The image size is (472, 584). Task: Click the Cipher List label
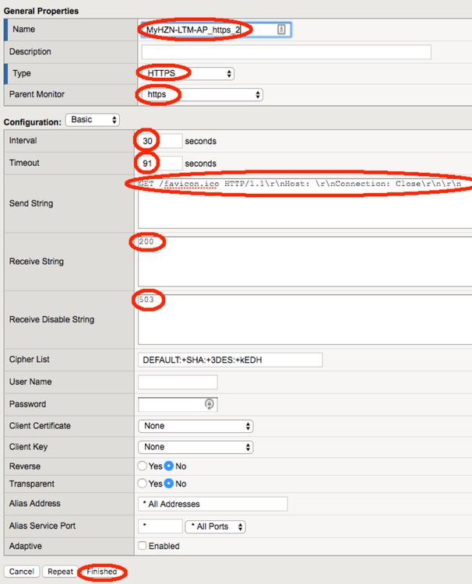point(30,360)
